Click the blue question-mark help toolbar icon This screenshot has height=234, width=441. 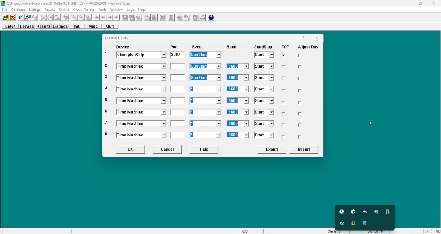(211, 18)
